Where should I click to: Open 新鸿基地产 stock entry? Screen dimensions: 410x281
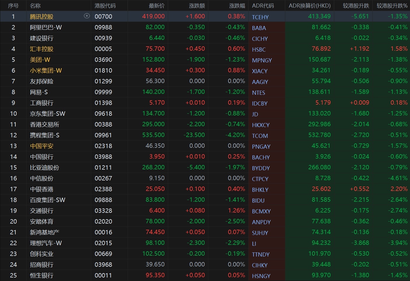pyautogui.click(x=45, y=232)
